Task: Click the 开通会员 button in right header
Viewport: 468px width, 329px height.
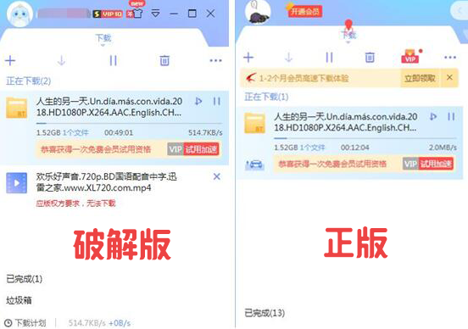Action: tap(304, 12)
